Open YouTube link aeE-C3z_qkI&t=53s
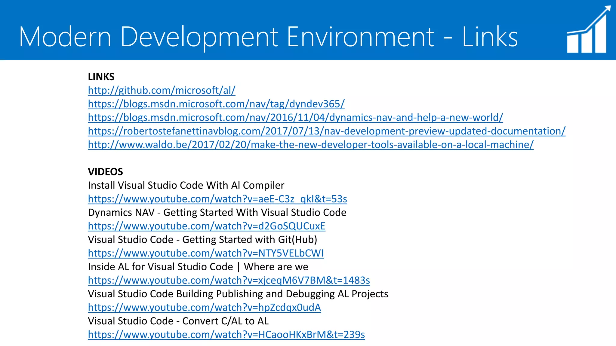616x346 pixels. pos(217,199)
